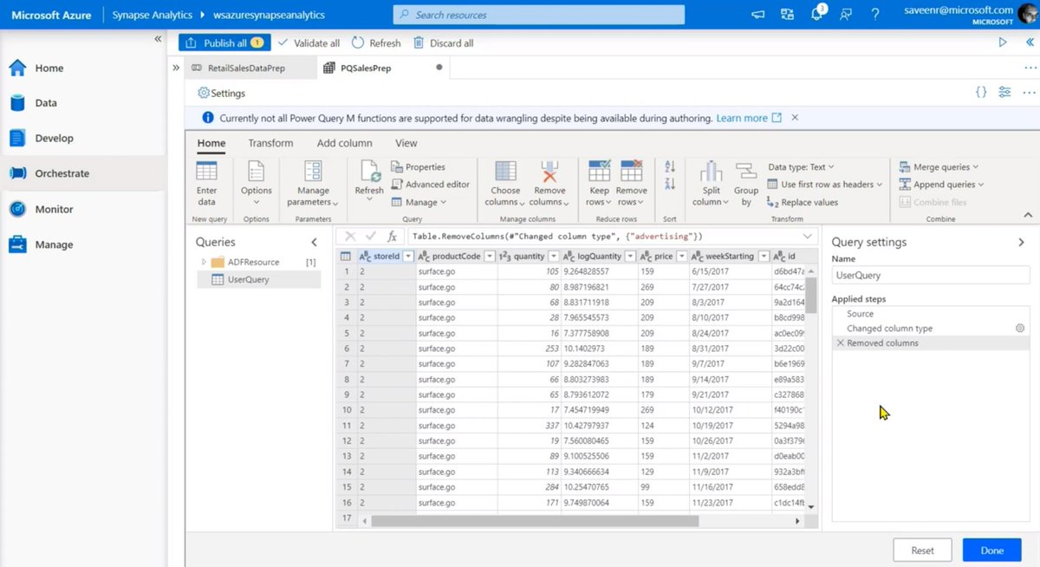Click the Search resources field
Image resolution: width=1040 pixels, height=567 pixels.
pyautogui.click(x=539, y=15)
